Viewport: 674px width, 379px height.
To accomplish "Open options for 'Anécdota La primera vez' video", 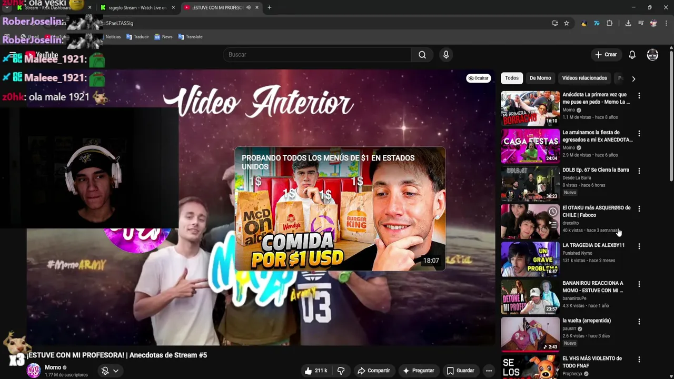I will point(639,96).
